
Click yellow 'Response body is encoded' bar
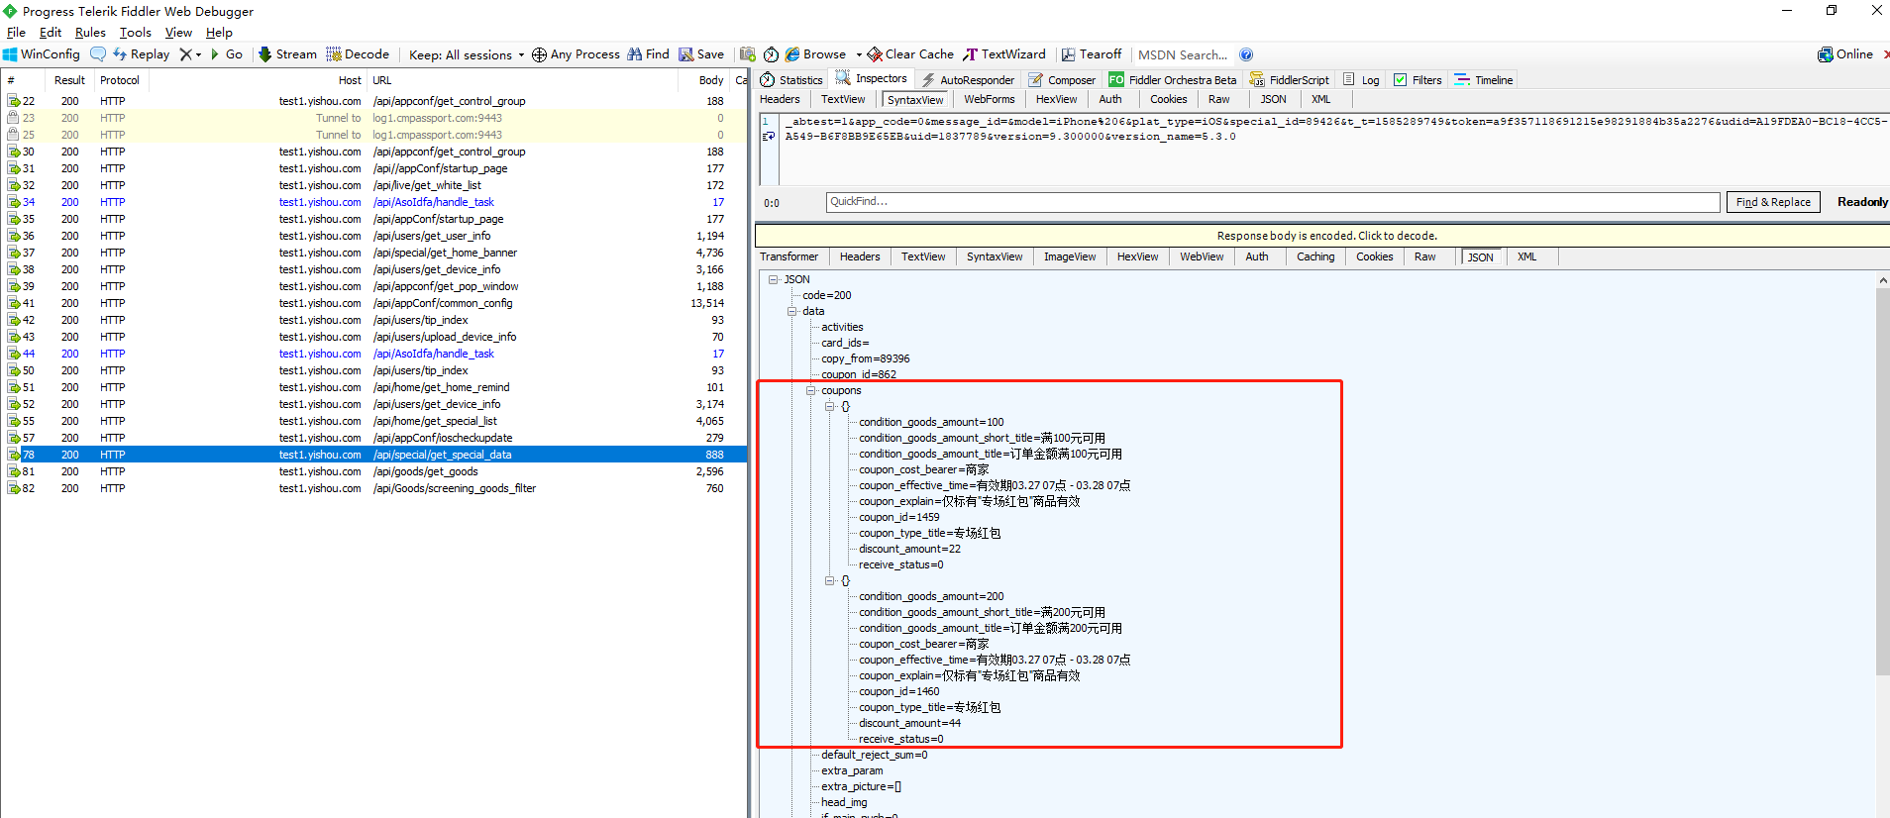[1322, 236]
